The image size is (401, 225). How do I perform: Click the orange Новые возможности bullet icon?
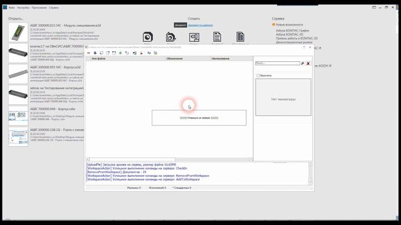[273, 24]
